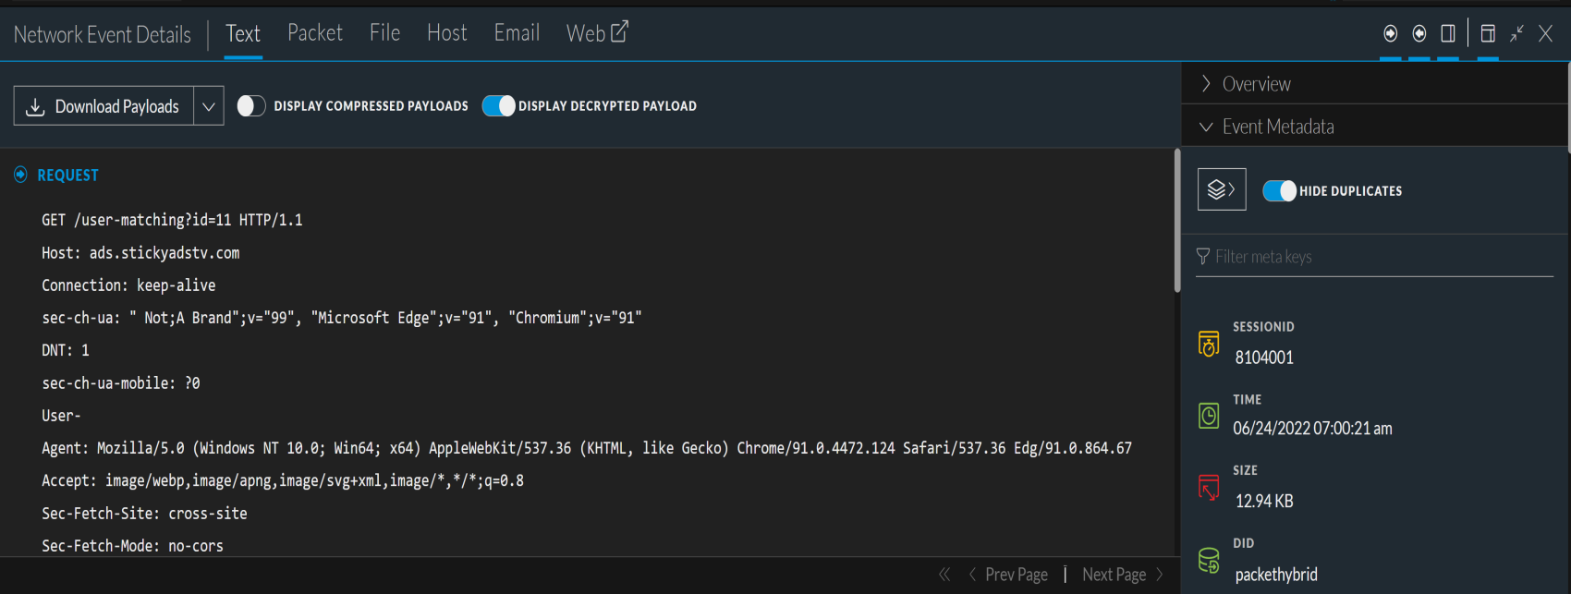Click the shrink view icon near the close button
The height and width of the screenshot is (594, 1571).
coord(1516,33)
